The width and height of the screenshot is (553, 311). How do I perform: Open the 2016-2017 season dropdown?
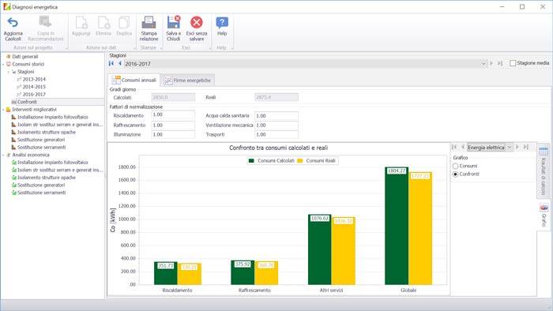483,64
